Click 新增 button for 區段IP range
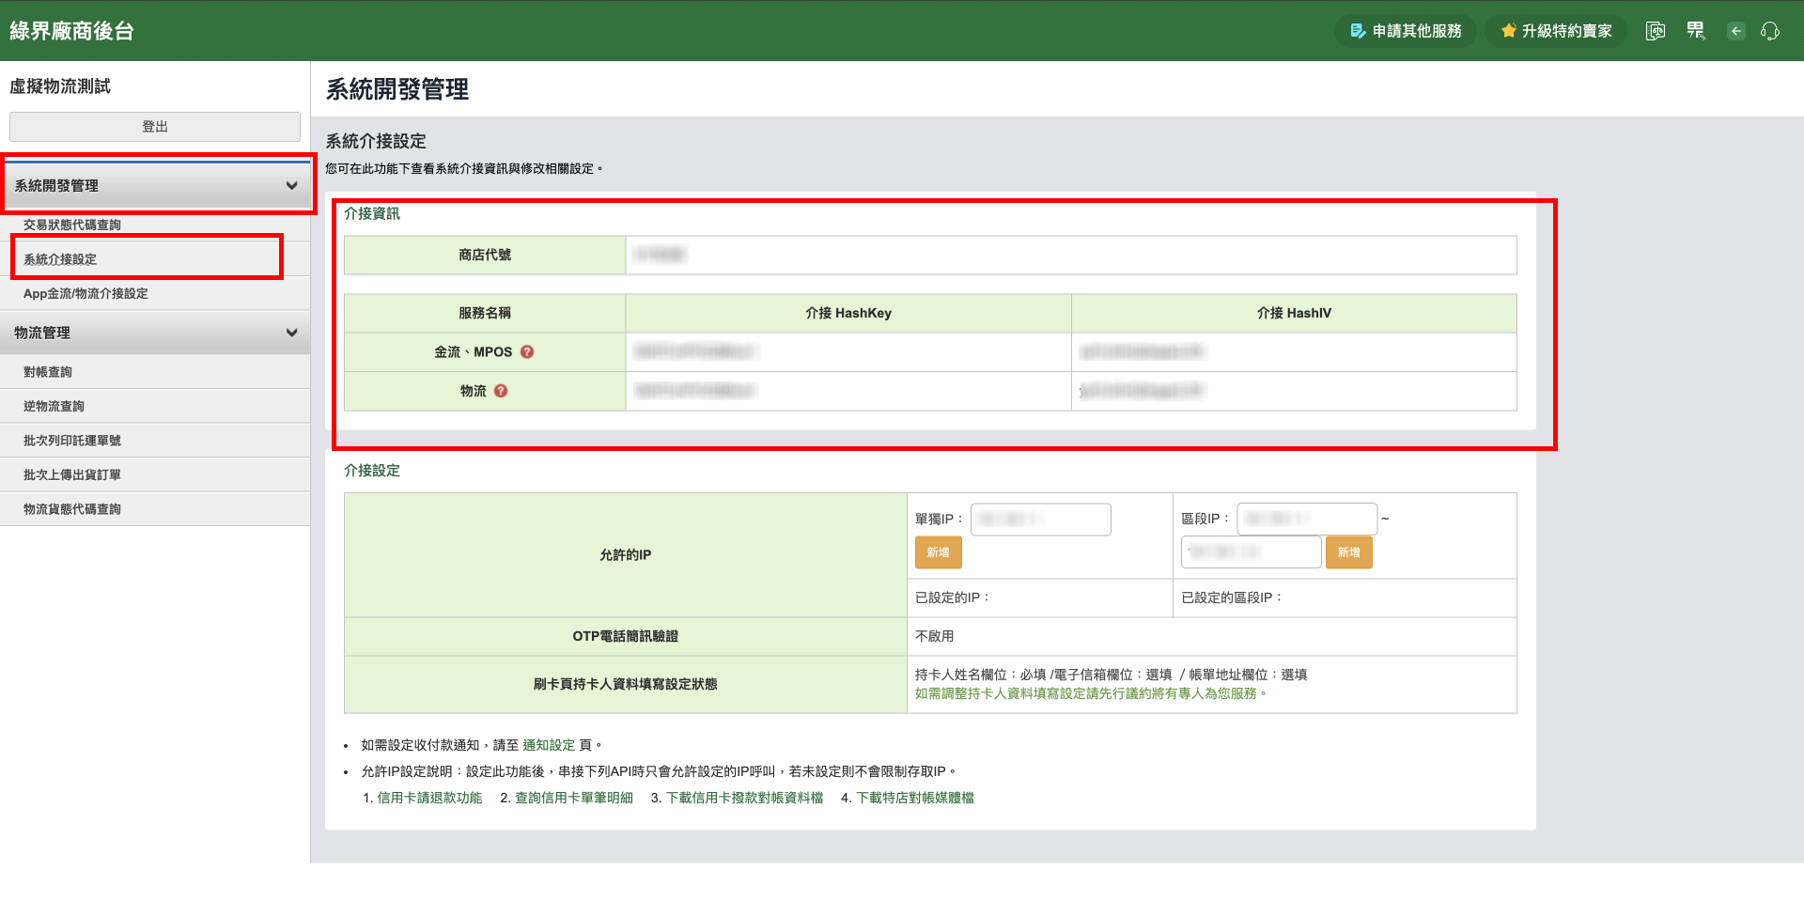The image size is (1804, 901). (x=1348, y=552)
